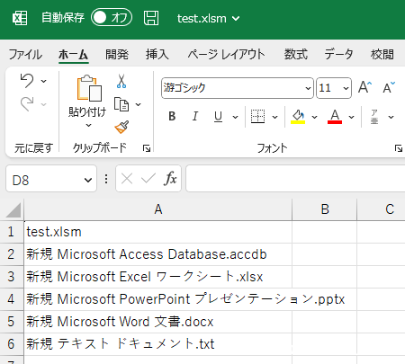This screenshot has height=364, width=405.
Task: Select cell '新規 テキスト ドキュメント.txt'
Action: click(158, 344)
